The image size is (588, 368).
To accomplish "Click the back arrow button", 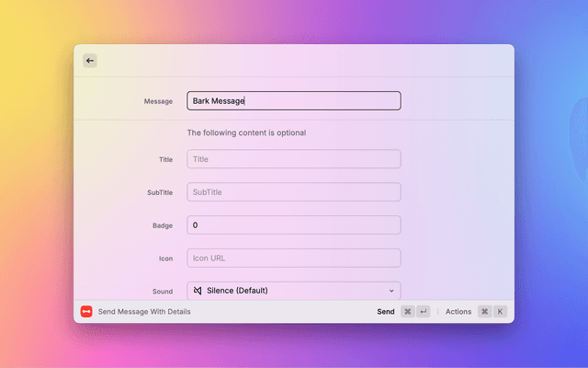I will [x=90, y=61].
